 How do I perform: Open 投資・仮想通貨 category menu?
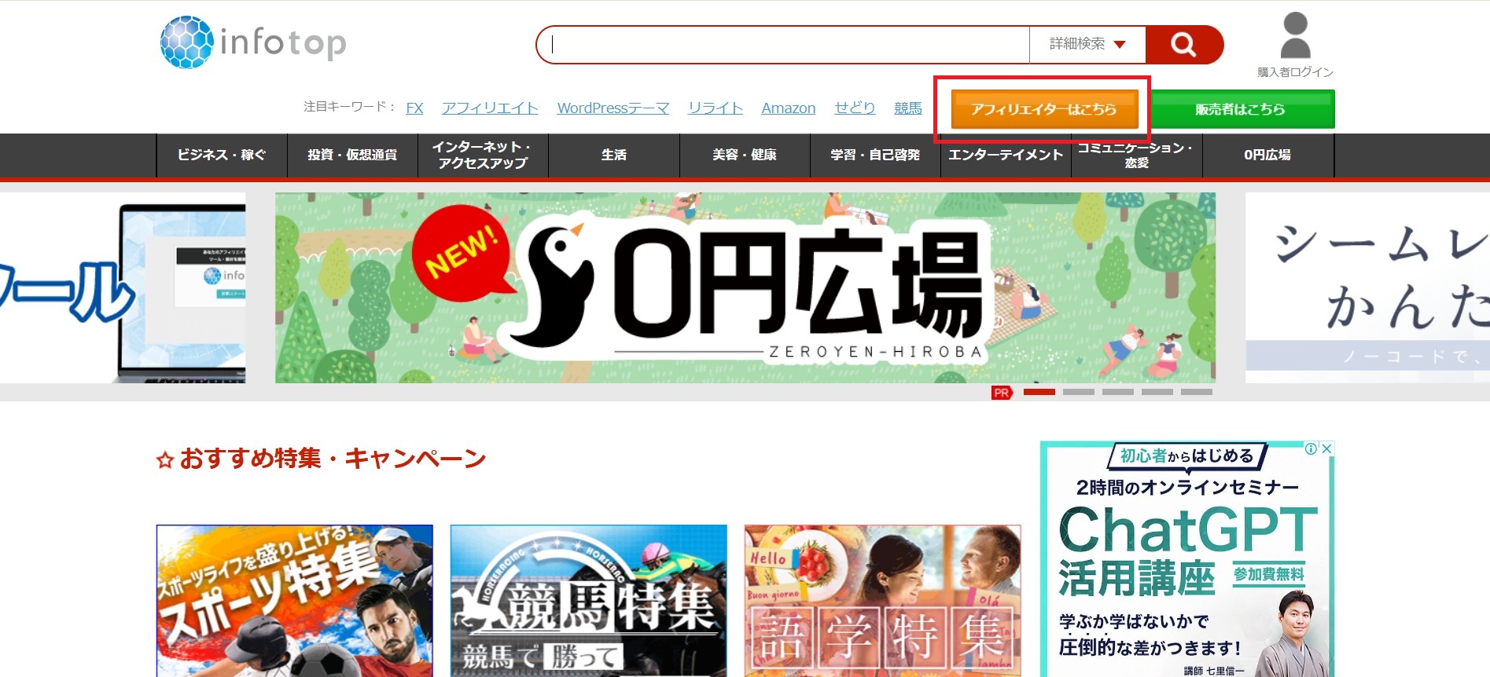coord(352,155)
